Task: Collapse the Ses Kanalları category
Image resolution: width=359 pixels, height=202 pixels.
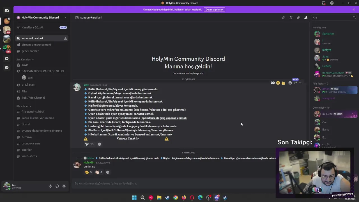Action: click(25, 59)
